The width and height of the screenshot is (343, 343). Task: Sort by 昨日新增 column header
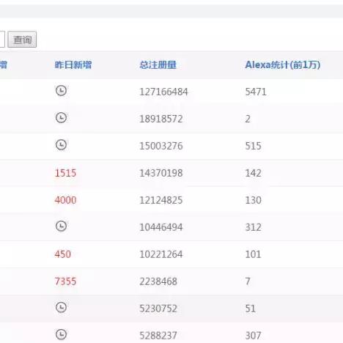73,65
